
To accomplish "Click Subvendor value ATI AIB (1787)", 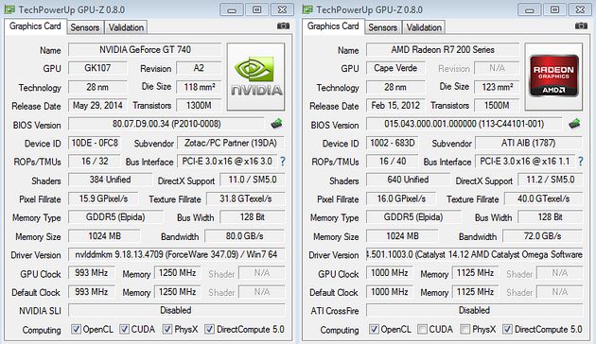I will point(529,143).
